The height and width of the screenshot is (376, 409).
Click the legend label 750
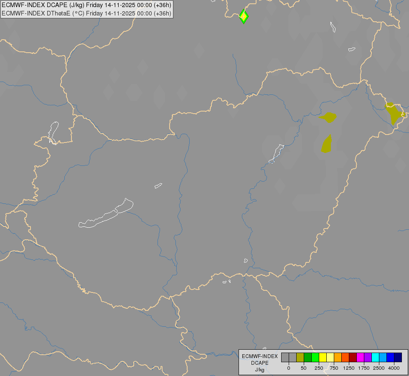coord(334,368)
